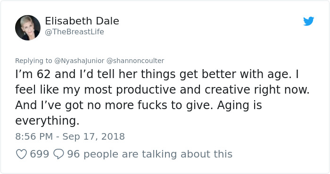The image size is (330, 174).
Task: Like the tweet with the heart icon
Action: (22, 154)
